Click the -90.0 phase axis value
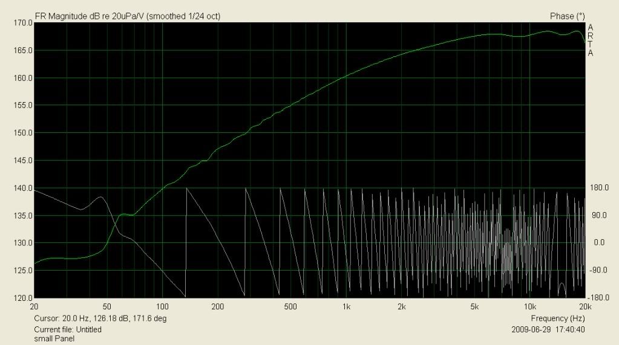Image resolution: width=619 pixels, height=345 pixels. coord(599,270)
